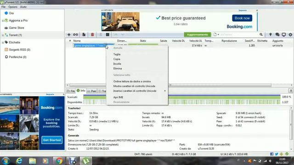Click Segnala link above sidebar ad

(x=50, y=94)
